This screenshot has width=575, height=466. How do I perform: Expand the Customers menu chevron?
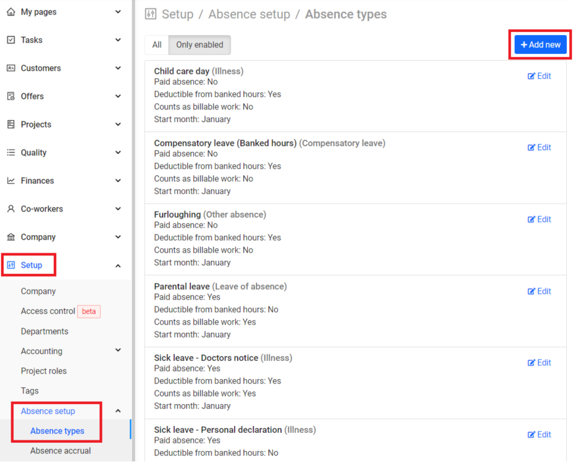118,68
